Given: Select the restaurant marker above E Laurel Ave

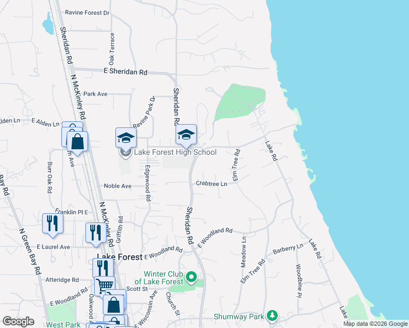Looking at the screenshot, I should tap(96, 233).
